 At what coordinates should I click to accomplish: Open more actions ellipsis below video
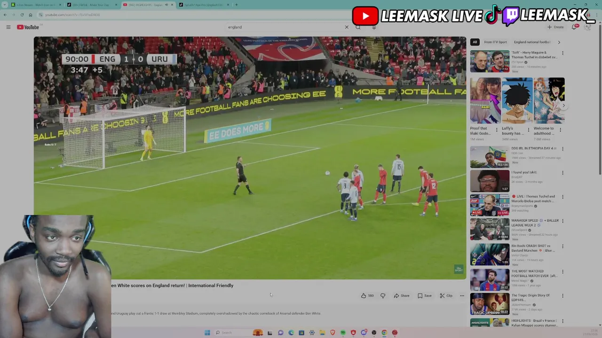click(x=462, y=296)
